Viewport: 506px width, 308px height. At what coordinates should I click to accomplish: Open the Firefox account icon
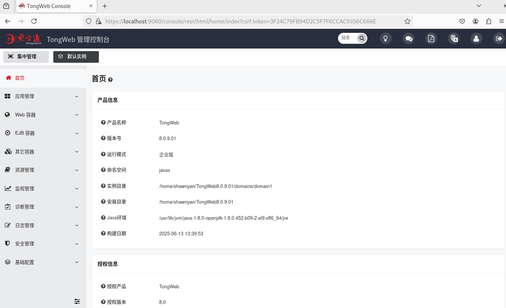click(475, 21)
